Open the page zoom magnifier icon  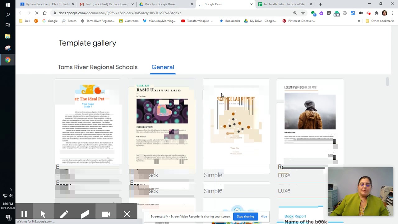(295, 13)
